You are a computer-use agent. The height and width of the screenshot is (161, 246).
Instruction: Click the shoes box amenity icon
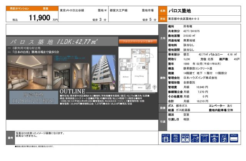click(224, 138)
